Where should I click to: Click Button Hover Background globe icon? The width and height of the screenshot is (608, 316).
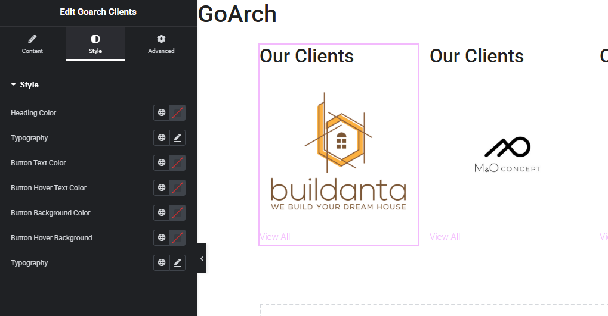point(162,237)
